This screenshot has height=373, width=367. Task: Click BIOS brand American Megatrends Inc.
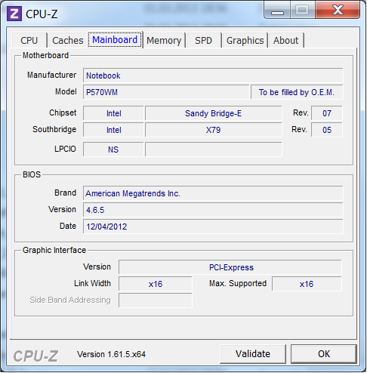click(213, 193)
